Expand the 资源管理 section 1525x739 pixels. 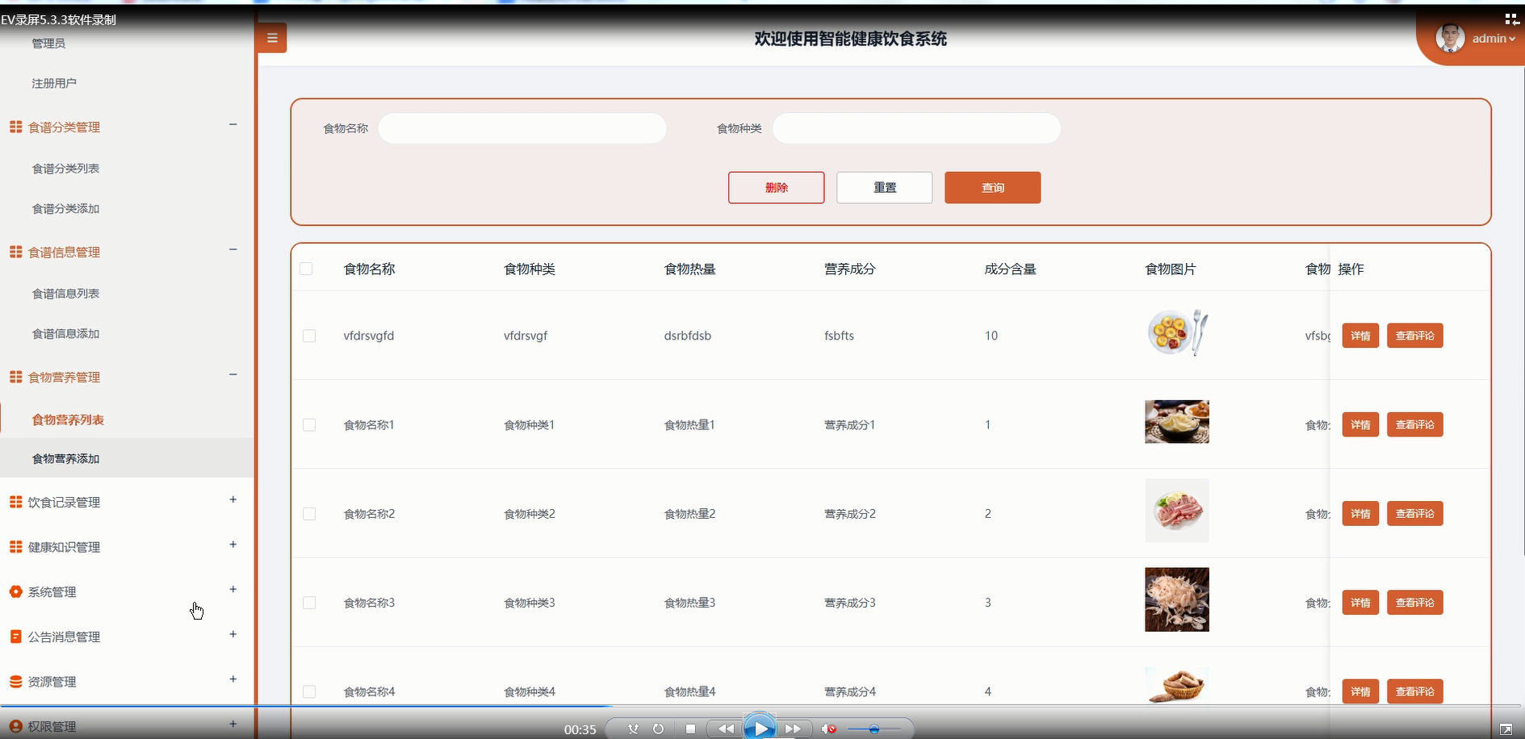click(x=233, y=679)
